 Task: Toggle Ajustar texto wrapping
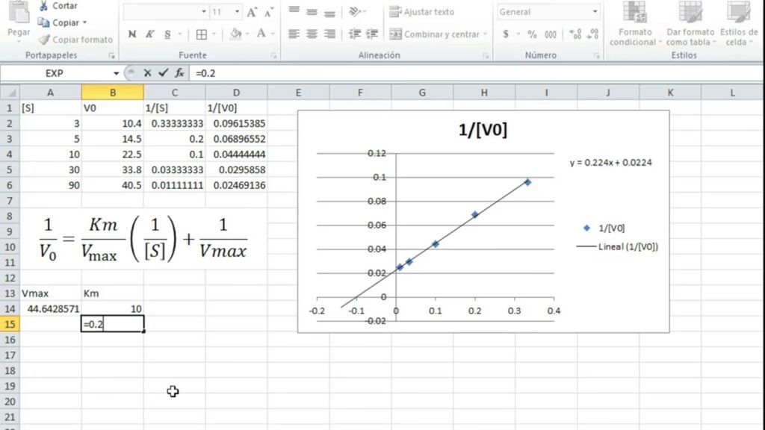click(421, 12)
